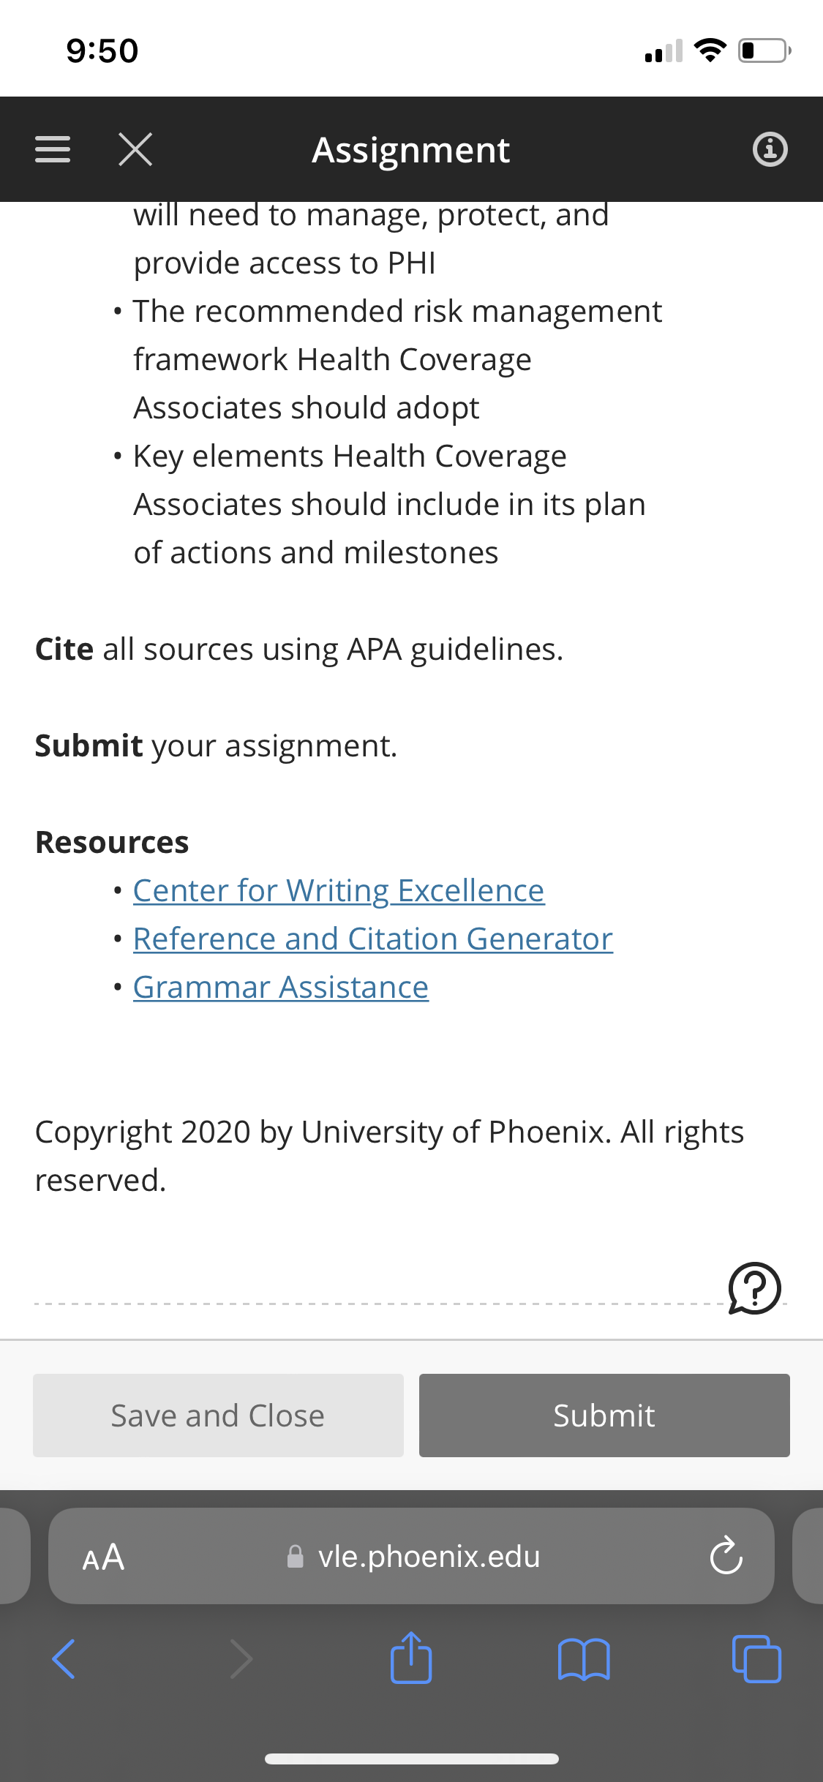Tap the Safari forward arrow
The height and width of the screenshot is (1782, 823).
[241, 1659]
